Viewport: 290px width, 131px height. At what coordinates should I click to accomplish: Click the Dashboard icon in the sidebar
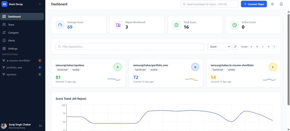[4, 16]
